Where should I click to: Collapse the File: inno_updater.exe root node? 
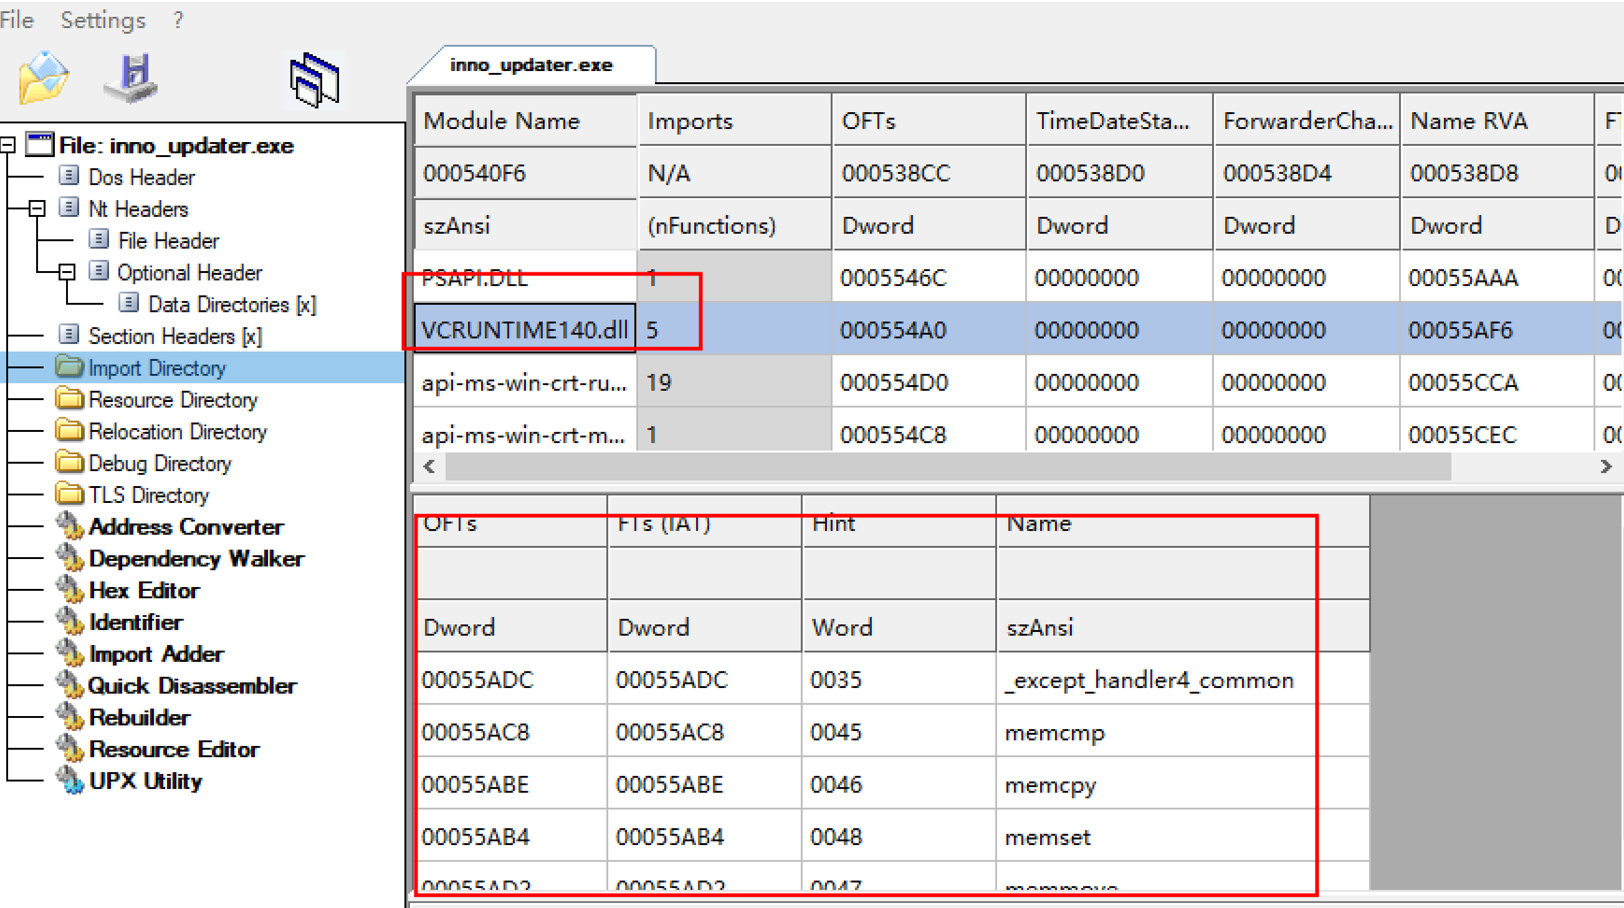(x=7, y=145)
